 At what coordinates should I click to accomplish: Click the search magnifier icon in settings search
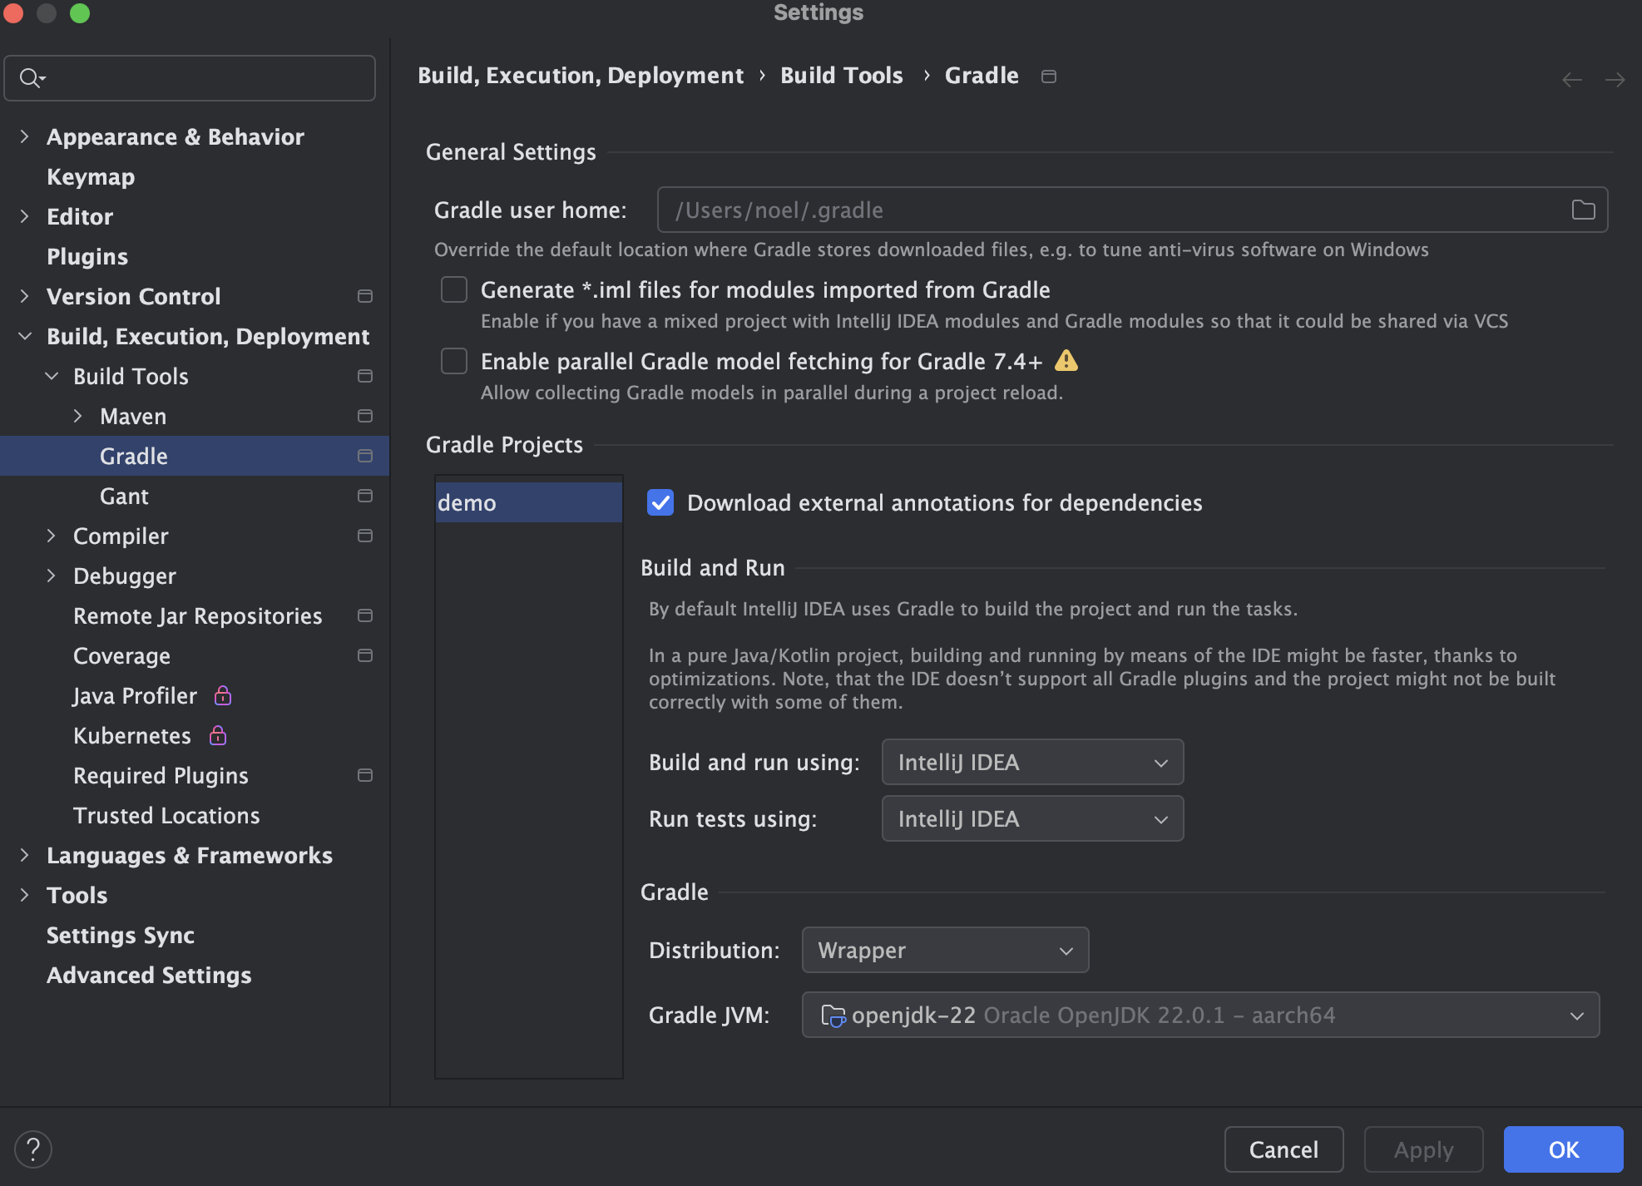pyautogui.click(x=31, y=78)
